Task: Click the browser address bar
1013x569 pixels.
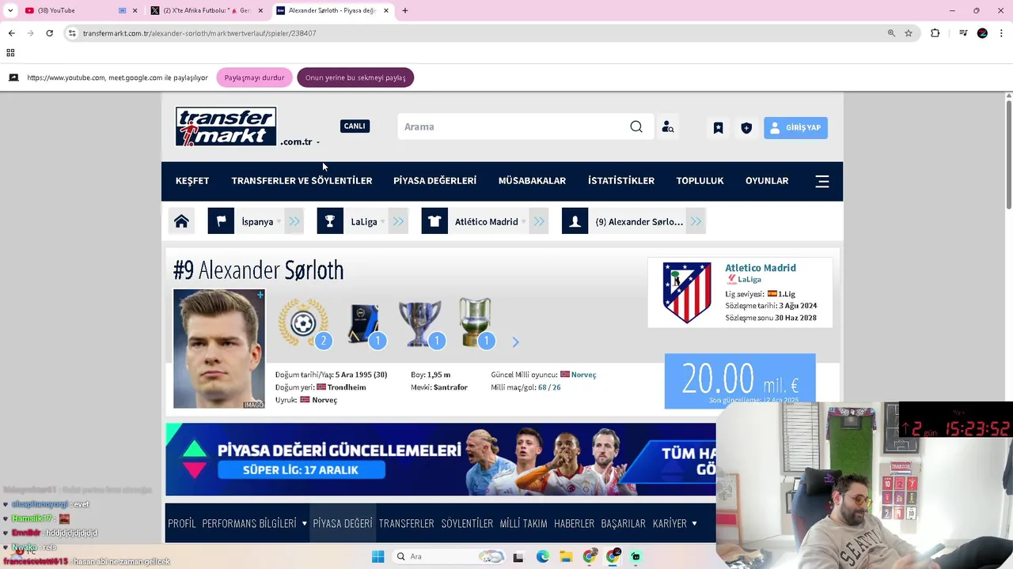Action: tap(475, 33)
